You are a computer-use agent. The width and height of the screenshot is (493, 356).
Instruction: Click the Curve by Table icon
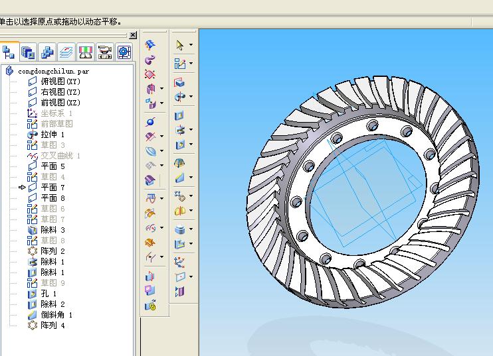pyautogui.click(x=151, y=198)
